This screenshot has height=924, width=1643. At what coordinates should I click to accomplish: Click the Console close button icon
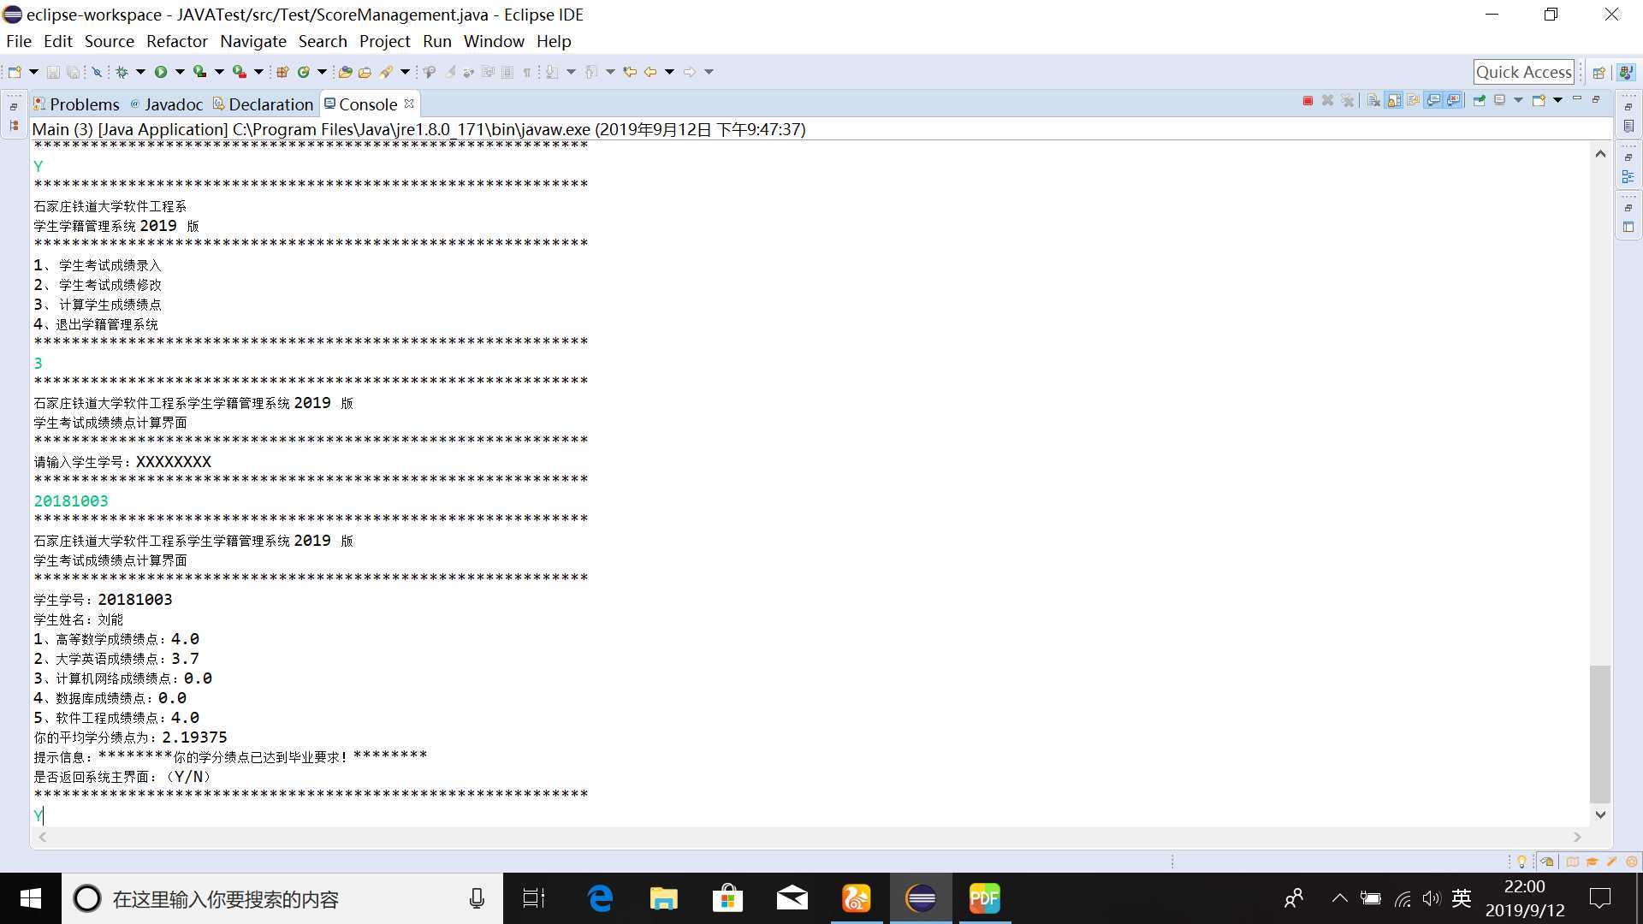click(x=408, y=104)
